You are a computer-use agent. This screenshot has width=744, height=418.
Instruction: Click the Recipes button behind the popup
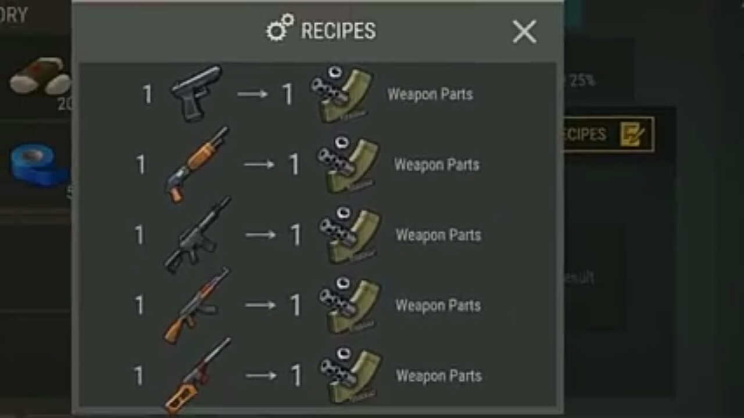pyautogui.click(x=608, y=135)
